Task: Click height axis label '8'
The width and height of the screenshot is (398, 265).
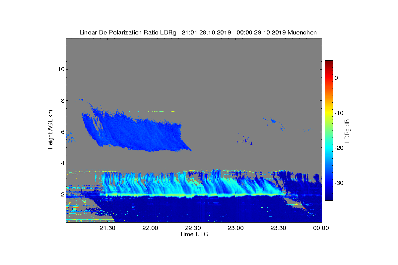Action: [62, 100]
